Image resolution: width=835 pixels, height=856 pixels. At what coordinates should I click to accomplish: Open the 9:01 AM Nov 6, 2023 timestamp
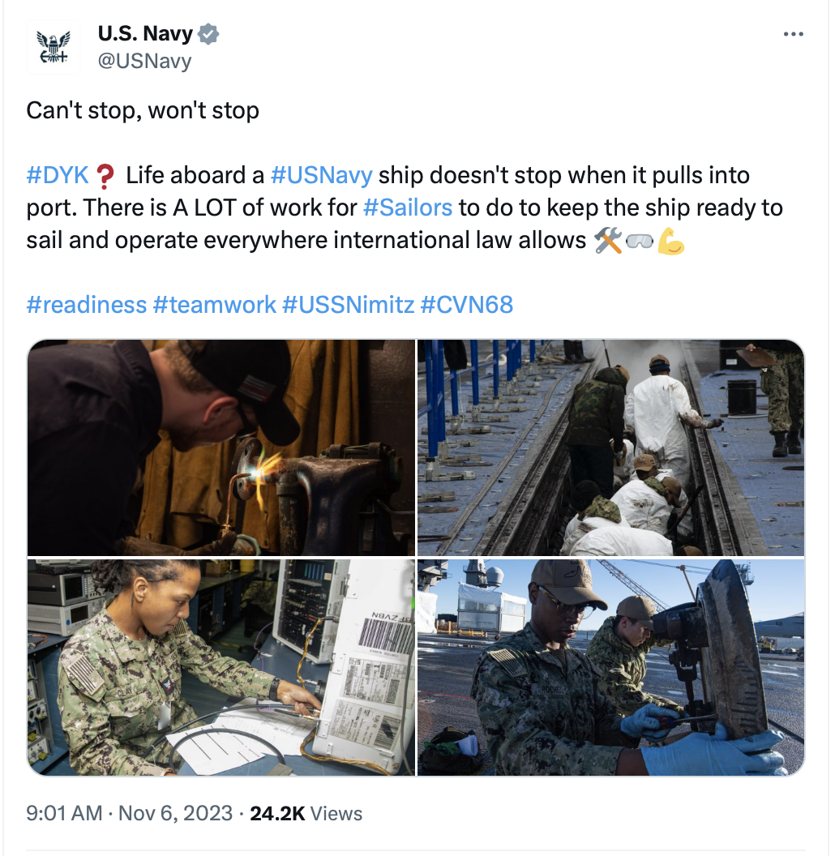pyautogui.click(x=130, y=813)
